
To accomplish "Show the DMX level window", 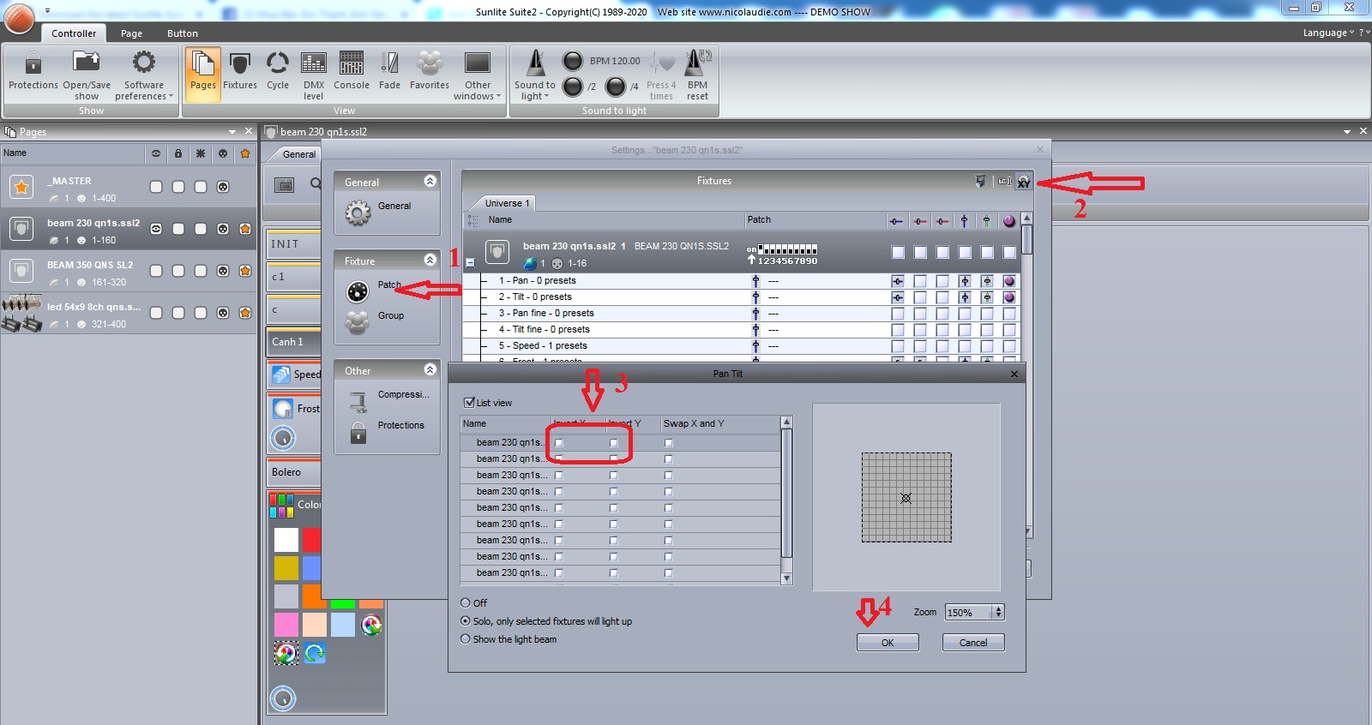I will [x=314, y=75].
